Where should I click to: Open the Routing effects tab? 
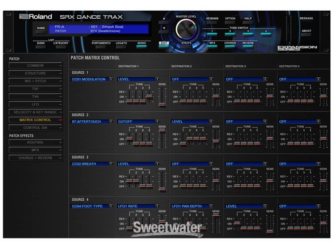pyautogui.click(x=35, y=143)
